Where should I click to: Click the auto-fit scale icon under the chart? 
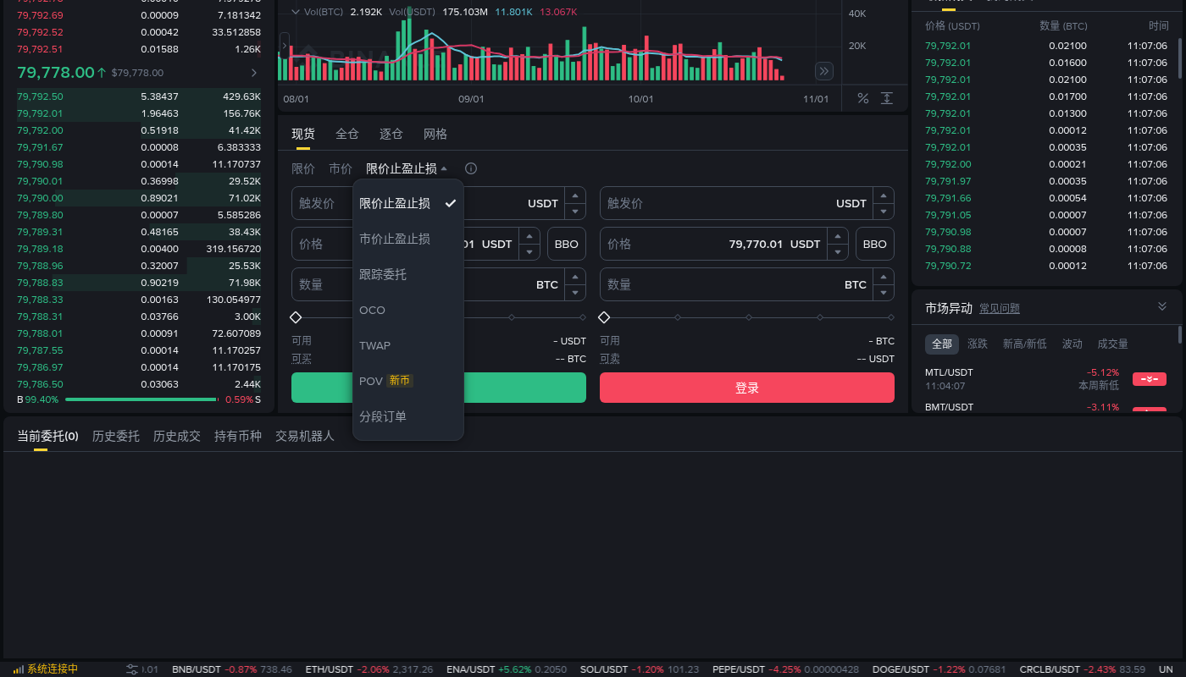[887, 98]
